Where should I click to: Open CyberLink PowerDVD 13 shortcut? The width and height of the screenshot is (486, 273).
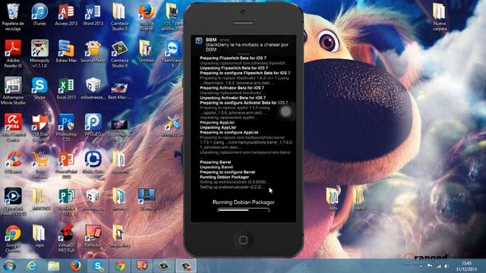tap(13, 202)
